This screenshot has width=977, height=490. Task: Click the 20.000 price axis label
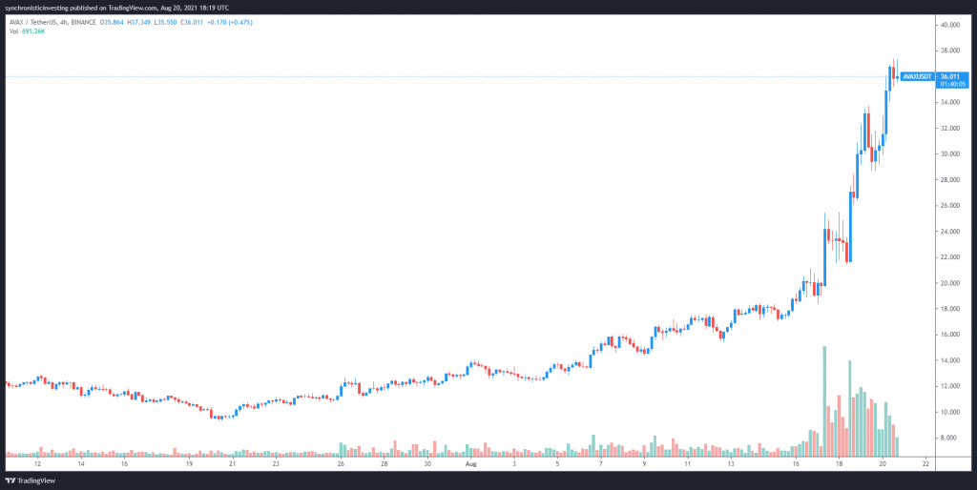click(949, 283)
